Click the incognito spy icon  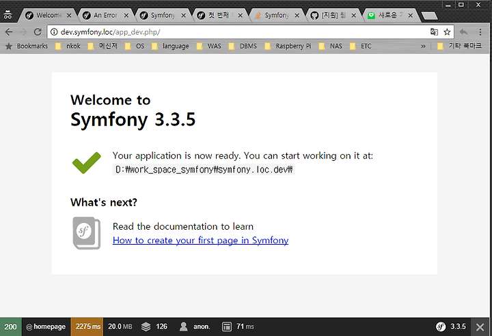8,15
